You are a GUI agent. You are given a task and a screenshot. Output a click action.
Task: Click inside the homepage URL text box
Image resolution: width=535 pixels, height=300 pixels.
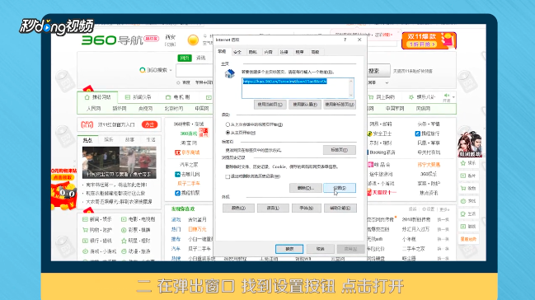(x=298, y=88)
